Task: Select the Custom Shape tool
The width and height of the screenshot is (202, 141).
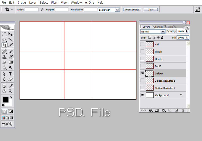Action: pyautogui.click(x=11, y=79)
